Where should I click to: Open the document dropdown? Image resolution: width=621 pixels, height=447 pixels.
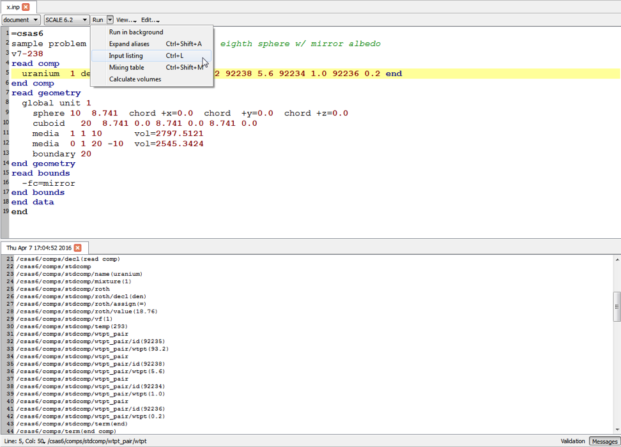21,20
